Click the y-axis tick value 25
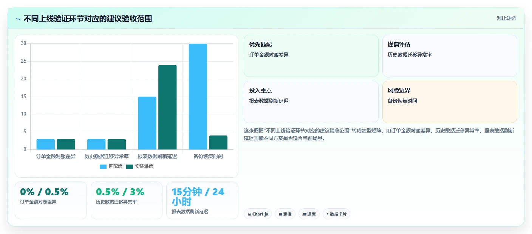532x234 pixels. pos(23,61)
